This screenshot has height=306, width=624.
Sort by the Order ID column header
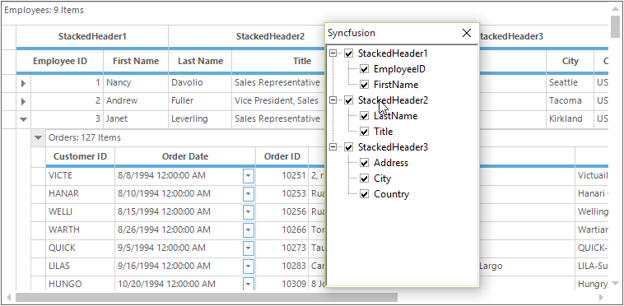(x=282, y=156)
